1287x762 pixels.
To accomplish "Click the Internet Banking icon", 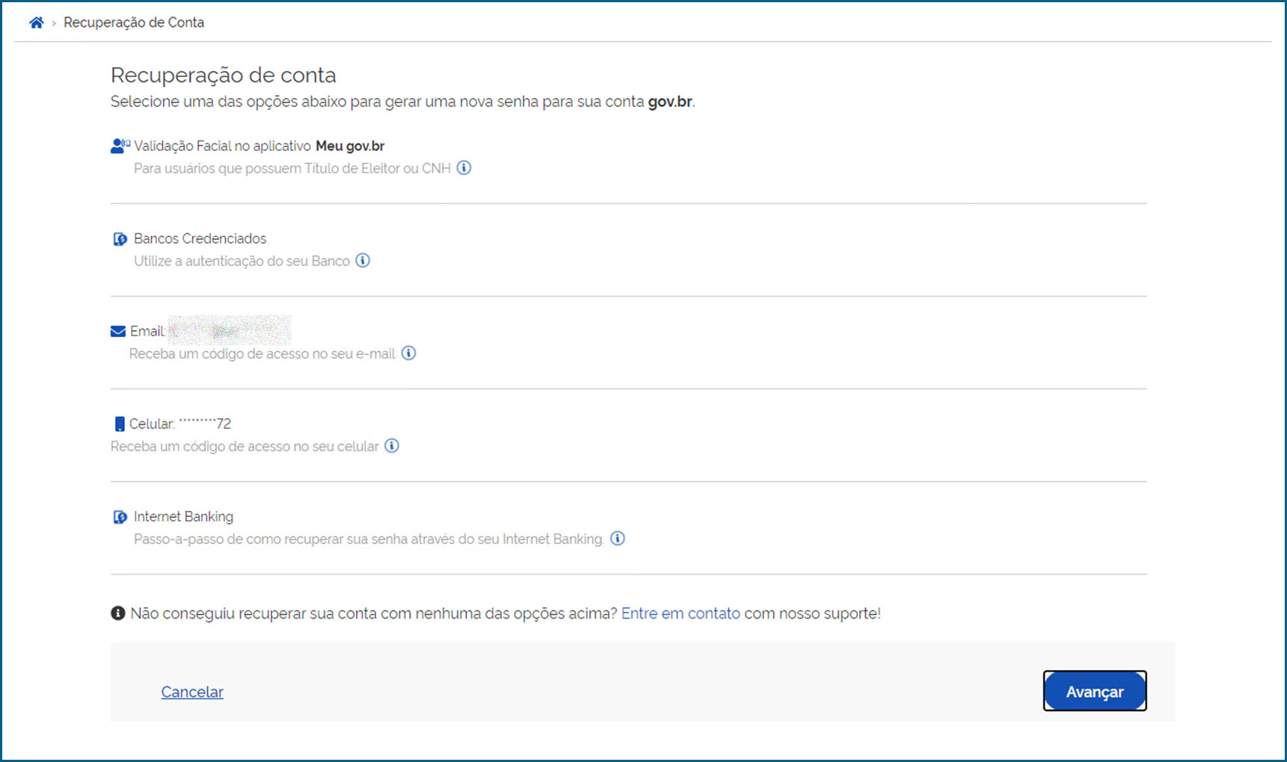I will coord(120,517).
